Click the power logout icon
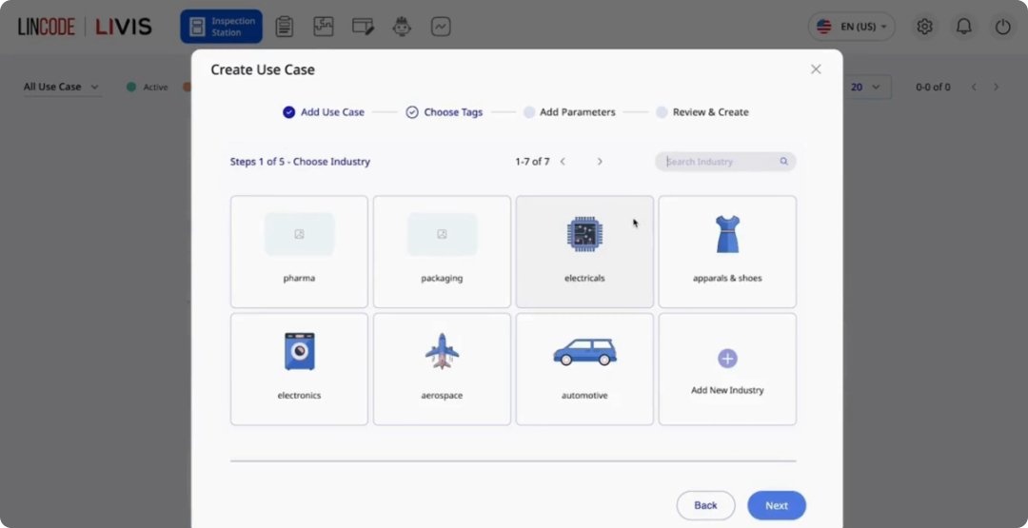Viewport: 1028px width, 528px height. click(1002, 27)
